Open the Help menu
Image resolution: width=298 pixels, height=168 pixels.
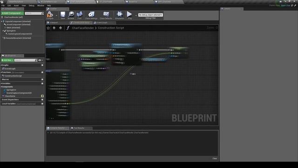click(x=49, y=6)
